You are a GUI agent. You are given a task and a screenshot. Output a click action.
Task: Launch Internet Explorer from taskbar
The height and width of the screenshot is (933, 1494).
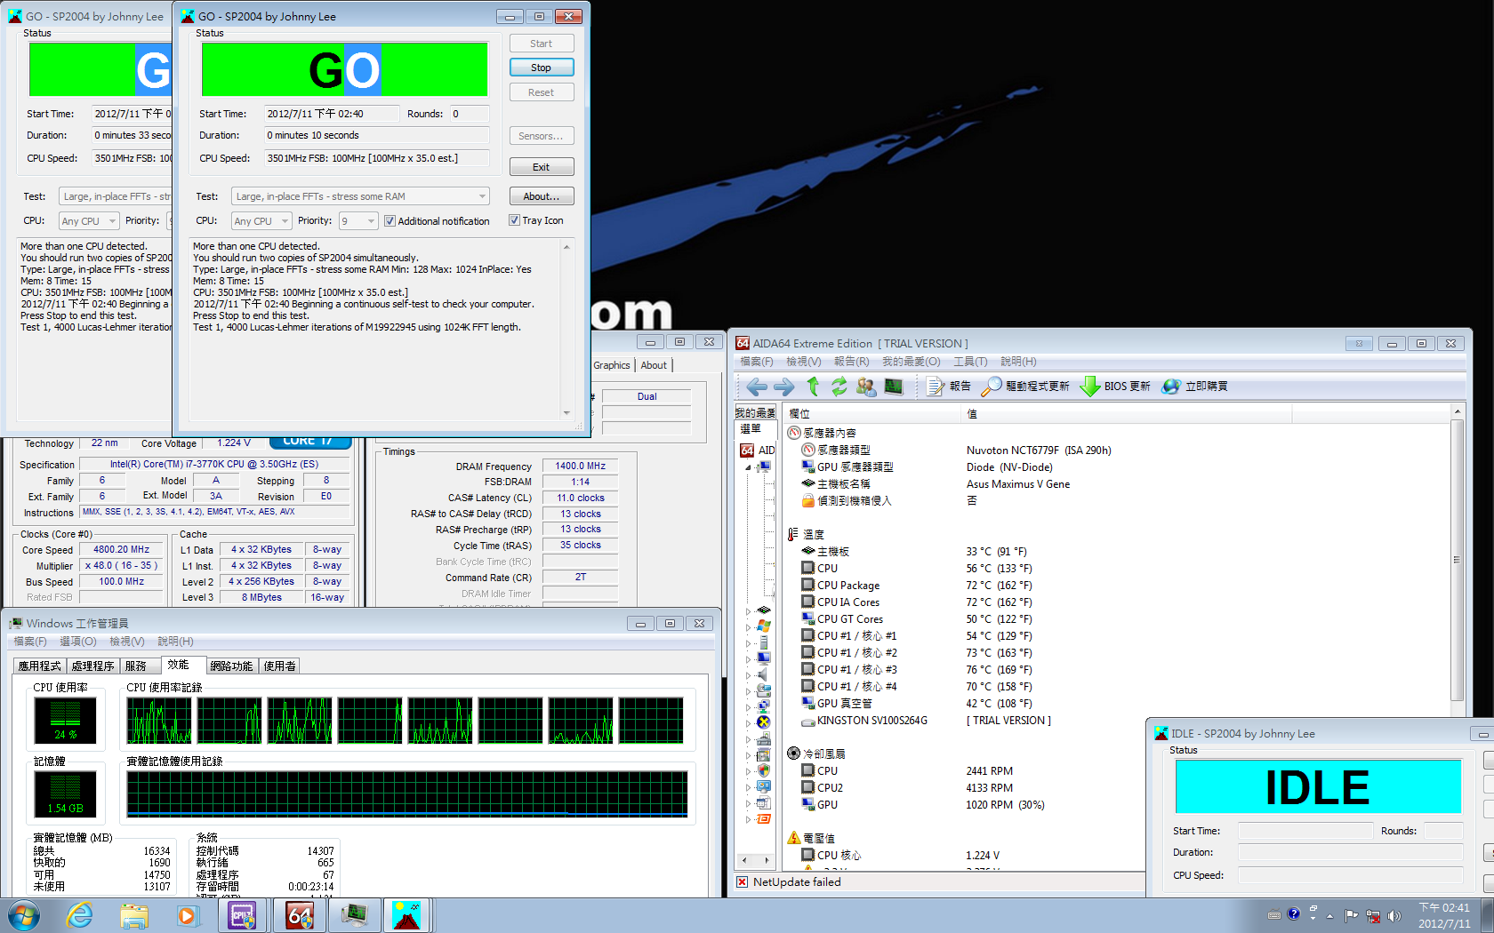[80, 915]
